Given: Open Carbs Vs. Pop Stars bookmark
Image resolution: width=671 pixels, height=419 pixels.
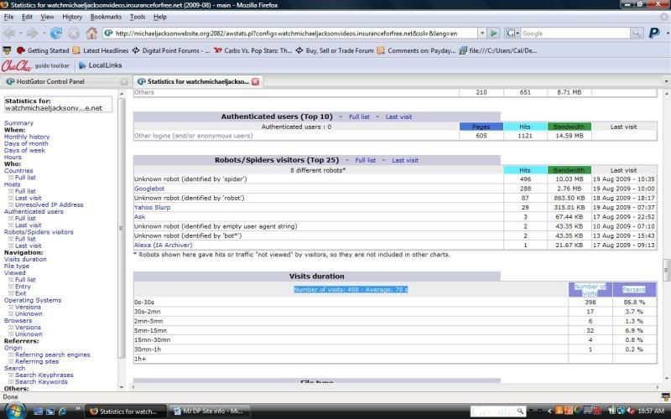Looking at the screenshot, I should pos(252,50).
